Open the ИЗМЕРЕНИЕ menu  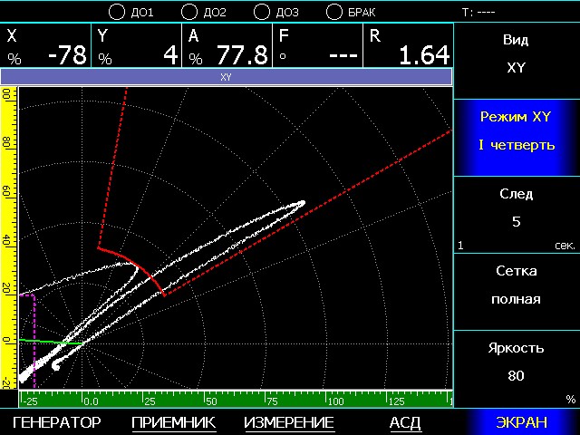[x=289, y=422]
